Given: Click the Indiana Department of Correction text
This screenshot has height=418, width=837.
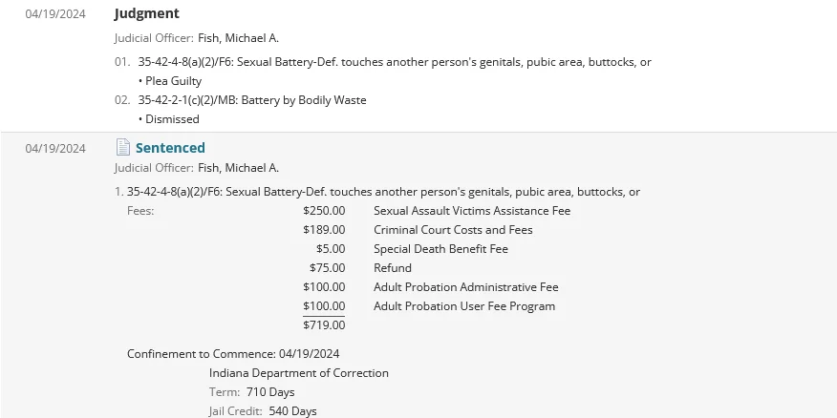Looking at the screenshot, I should click(299, 373).
